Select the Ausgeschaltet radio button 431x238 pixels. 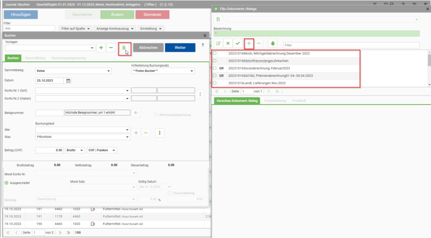(x=7, y=183)
